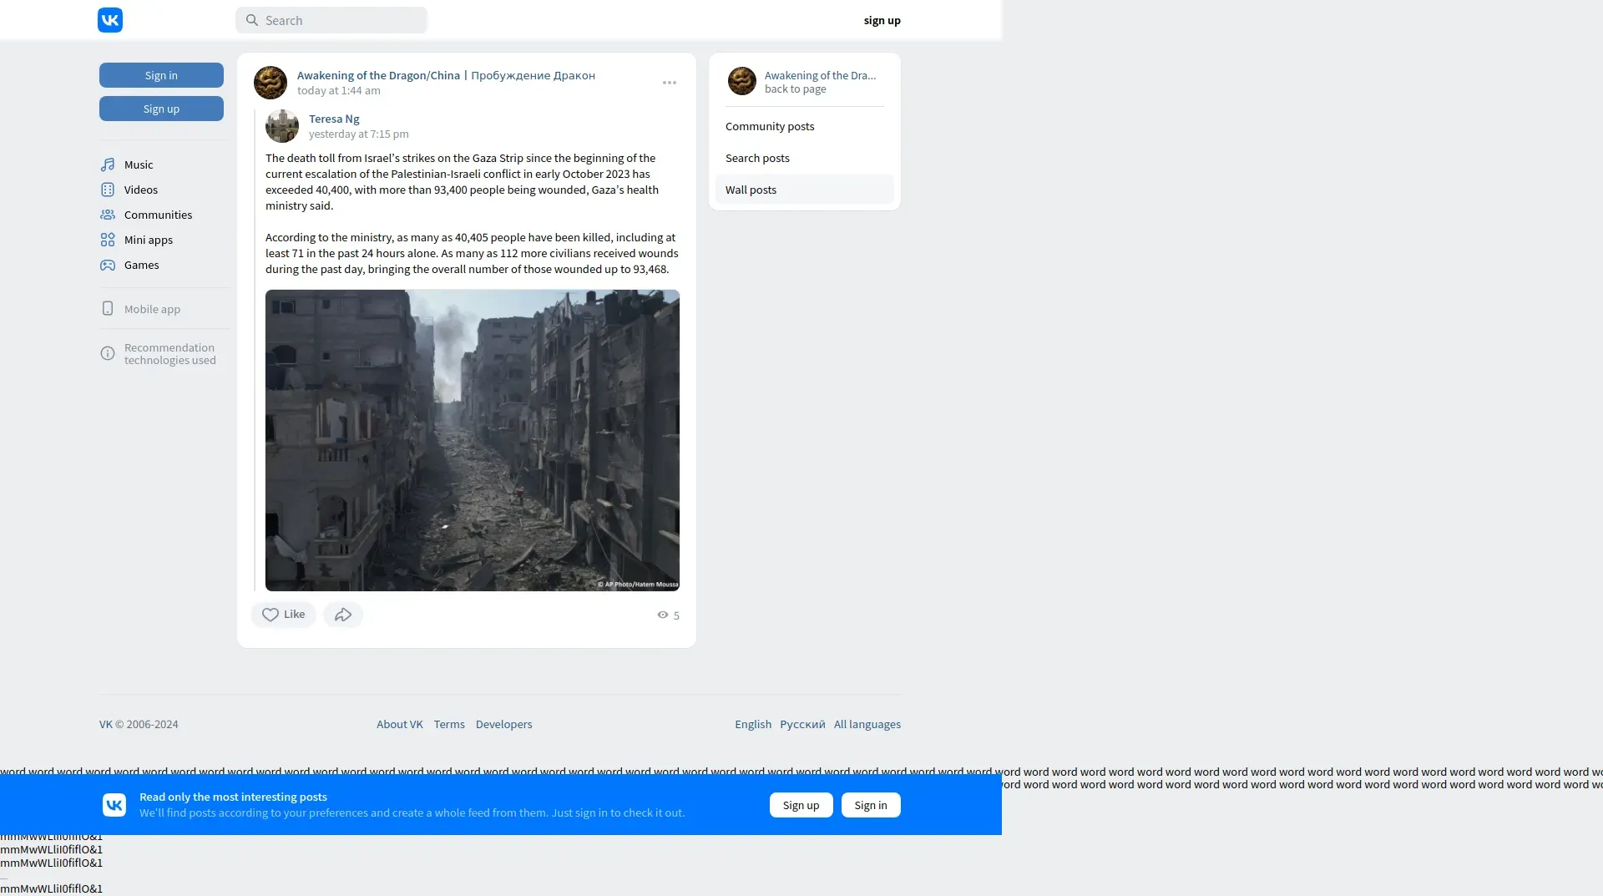Click the post time 'today at 1:44 am'
The width and height of the screenshot is (1603, 896).
coord(339,91)
